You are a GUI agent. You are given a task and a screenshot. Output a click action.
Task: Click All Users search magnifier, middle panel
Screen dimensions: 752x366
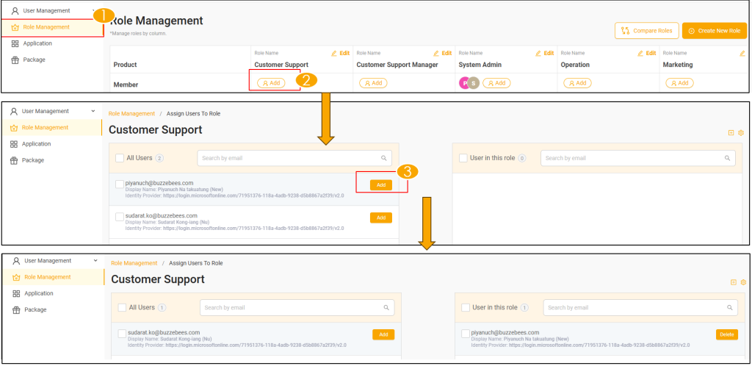point(383,158)
